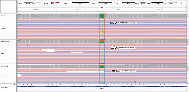Click the up arrow of the Proband panel scrollbar
189x92 pixels.
point(188,15)
